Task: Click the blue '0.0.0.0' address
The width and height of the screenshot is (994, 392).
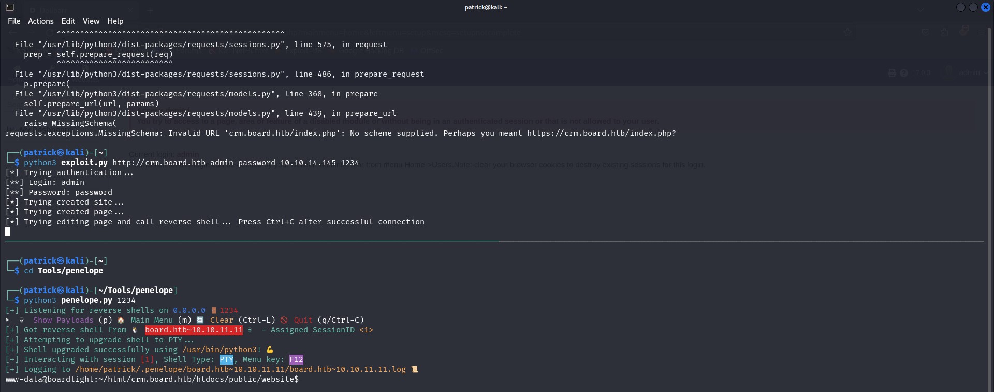Action: (x=189, y=310)
